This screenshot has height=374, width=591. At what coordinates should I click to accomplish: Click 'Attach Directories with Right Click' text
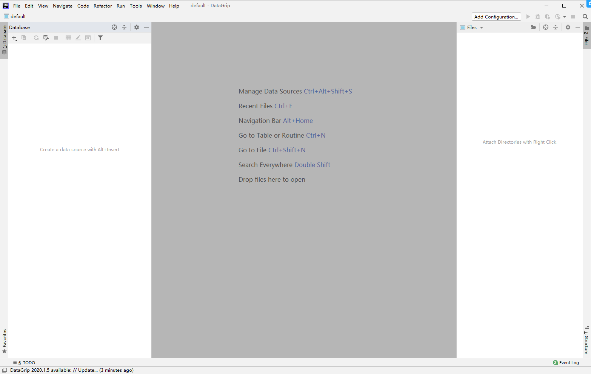[x=519, y=142]
